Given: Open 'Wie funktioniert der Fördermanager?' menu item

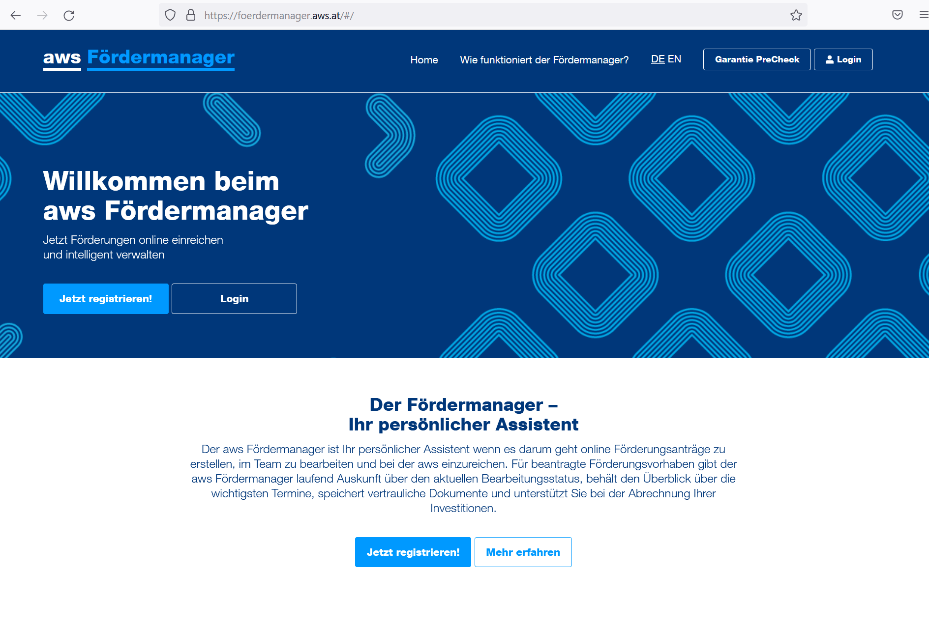Looking at the screenshot, I should point(544,59).
